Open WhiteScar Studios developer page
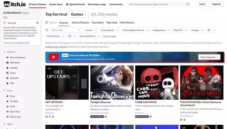The height and width of the screenshot is (129, 227). [x=99, y=109]
